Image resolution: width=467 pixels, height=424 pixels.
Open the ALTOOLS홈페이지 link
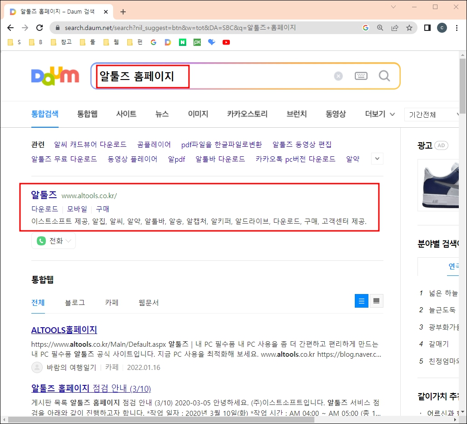64,330
